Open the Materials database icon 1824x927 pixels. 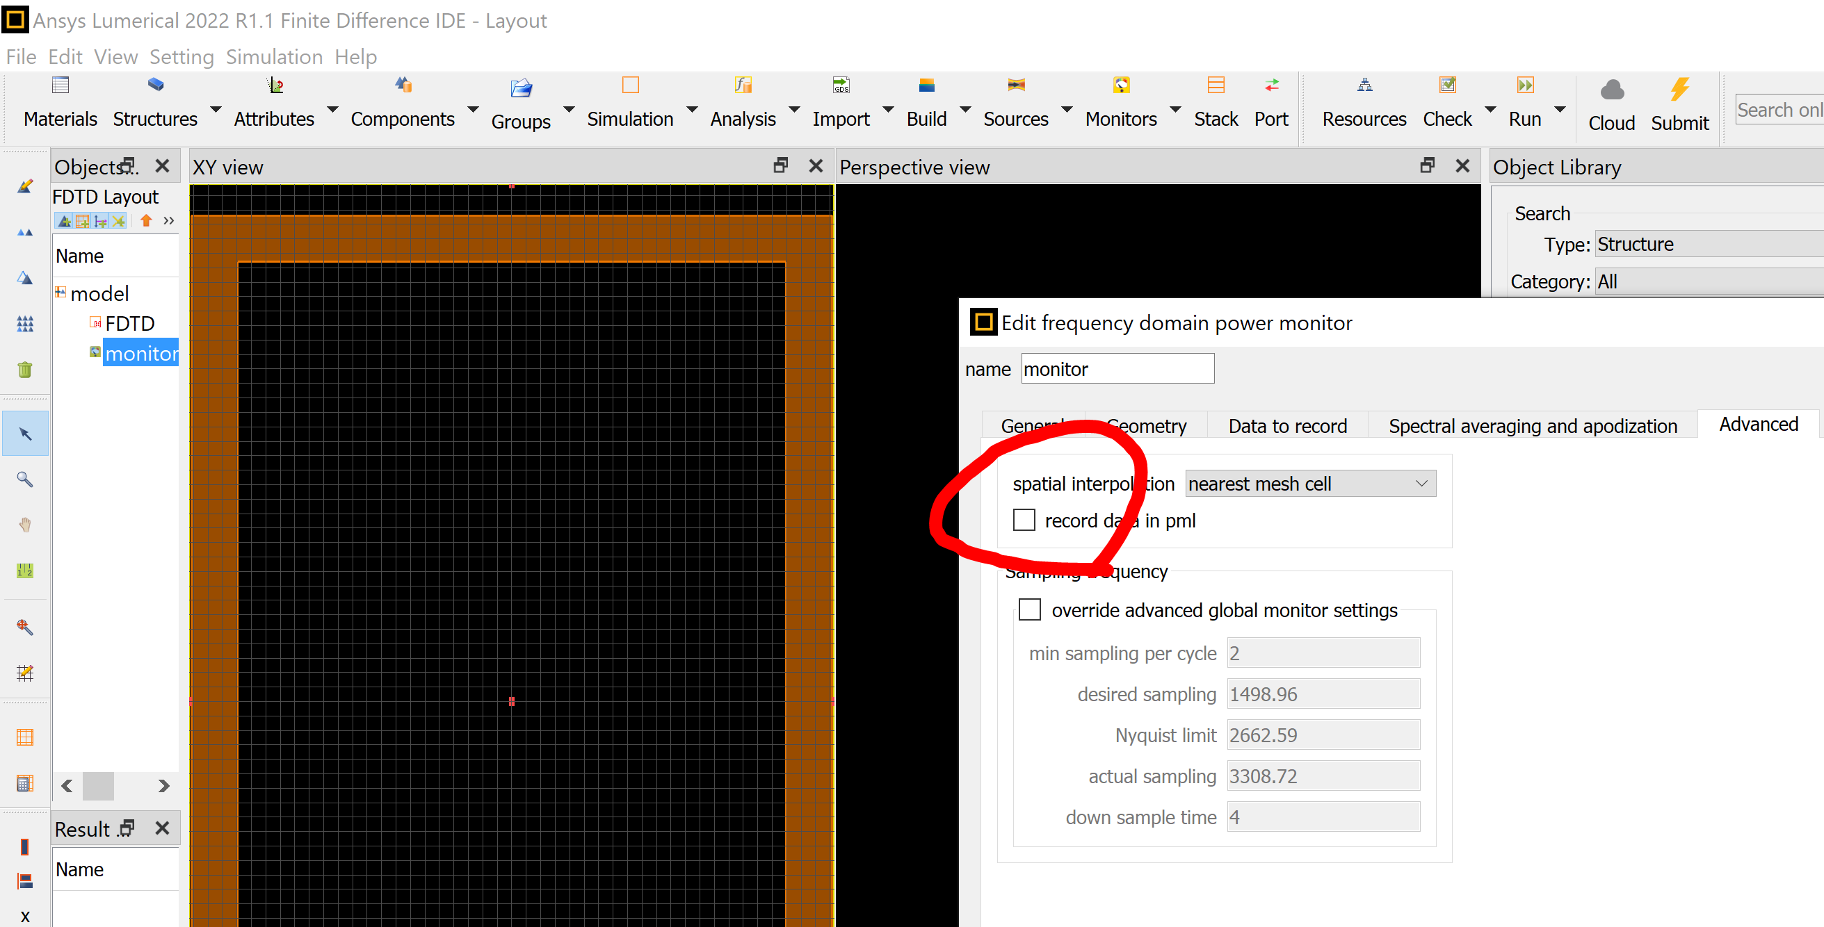pos(60,86)
